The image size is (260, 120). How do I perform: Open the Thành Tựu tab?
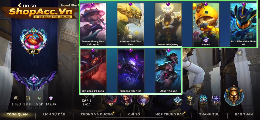tap(209, 114)
